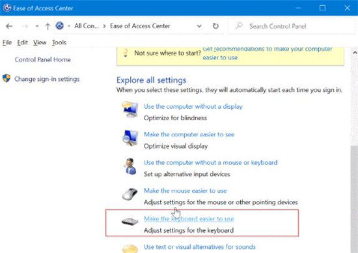
Task: Expand the chevron after All Con... breadcrumb
Action: [x=104, y=26]
